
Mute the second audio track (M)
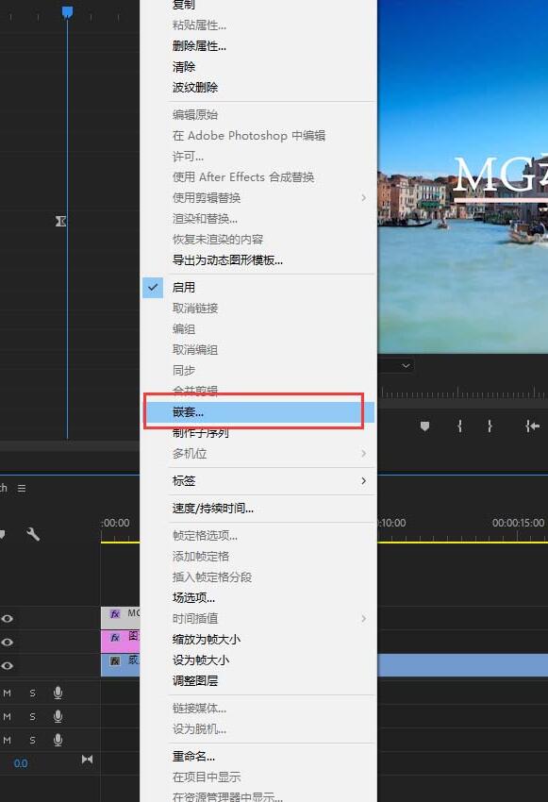[8, 716]
